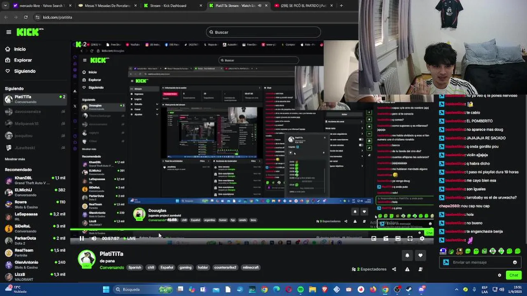Screen dimensions: 527x296
Task: Pause the PlatiTiTa stream player
Action: coord(82,238)
